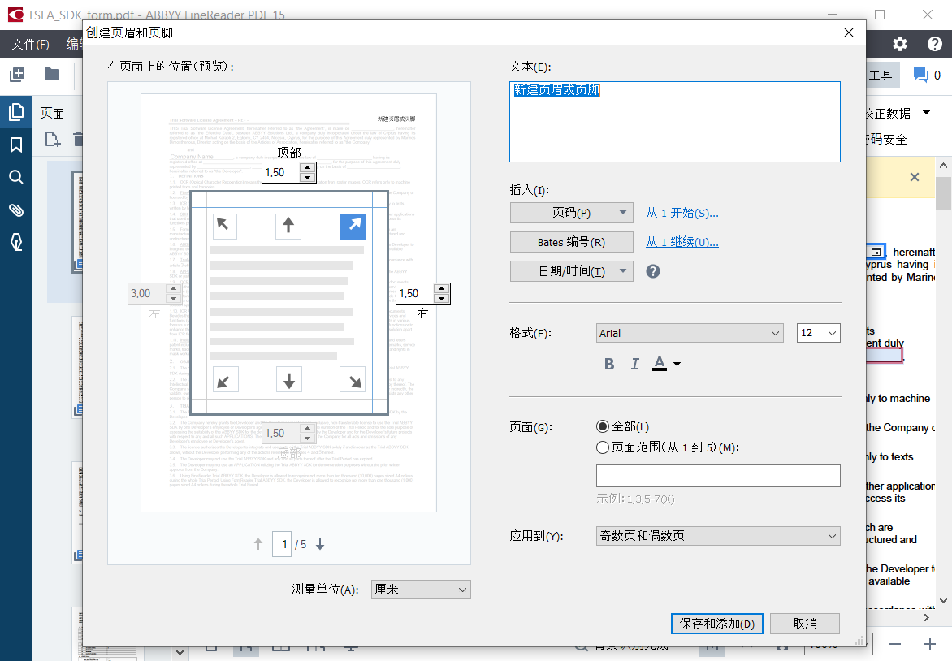952x661 pixels.
Task: Click the 保存和添加 button
Action: click(717, 624)
